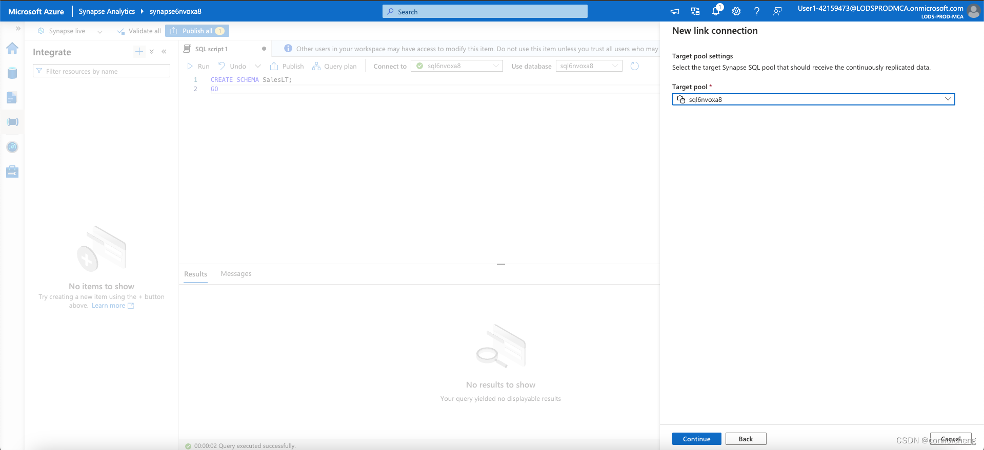Open the Integrate hub icon
The image size is (984, 450).
pyautogui.click(x=12, y=122)
